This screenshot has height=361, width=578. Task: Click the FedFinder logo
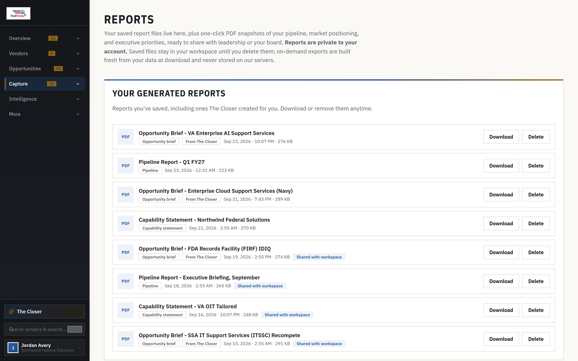(x=18, y=13)
